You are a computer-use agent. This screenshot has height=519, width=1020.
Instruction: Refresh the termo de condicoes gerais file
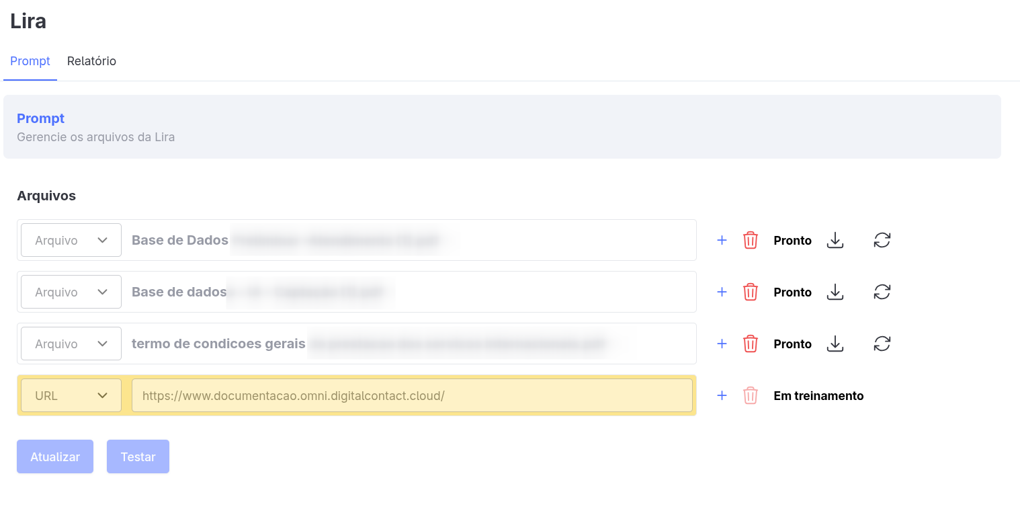(x=882, y=344)
